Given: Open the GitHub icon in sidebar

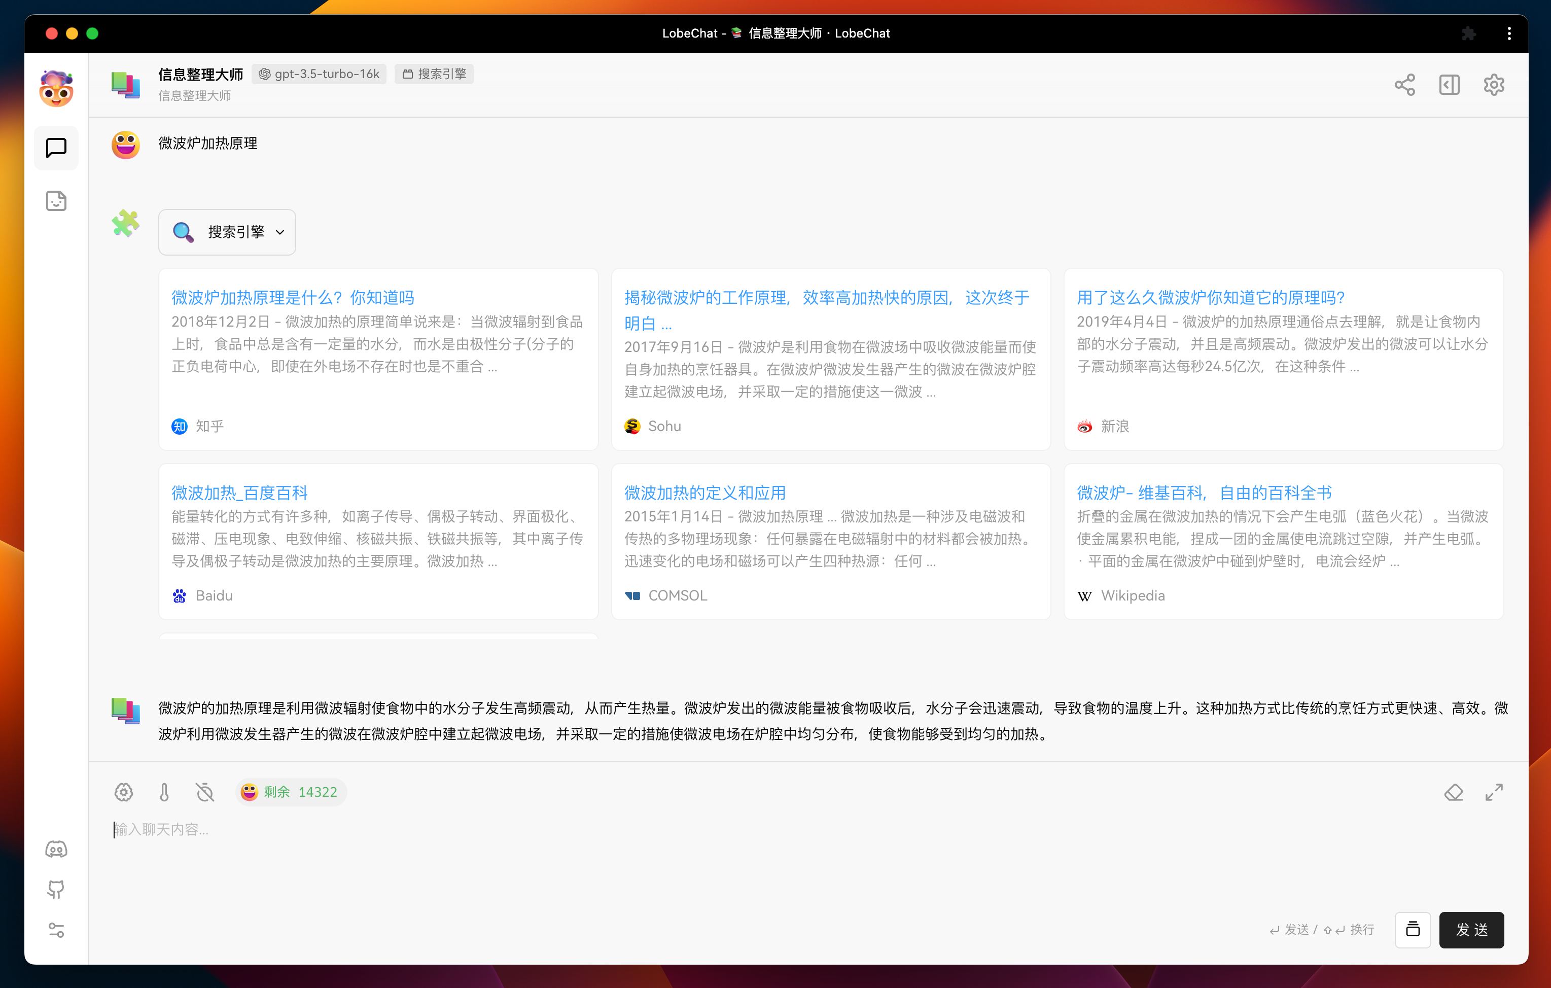Looking at the screenshot, I should pyautogui.click(x=56, y=890).
